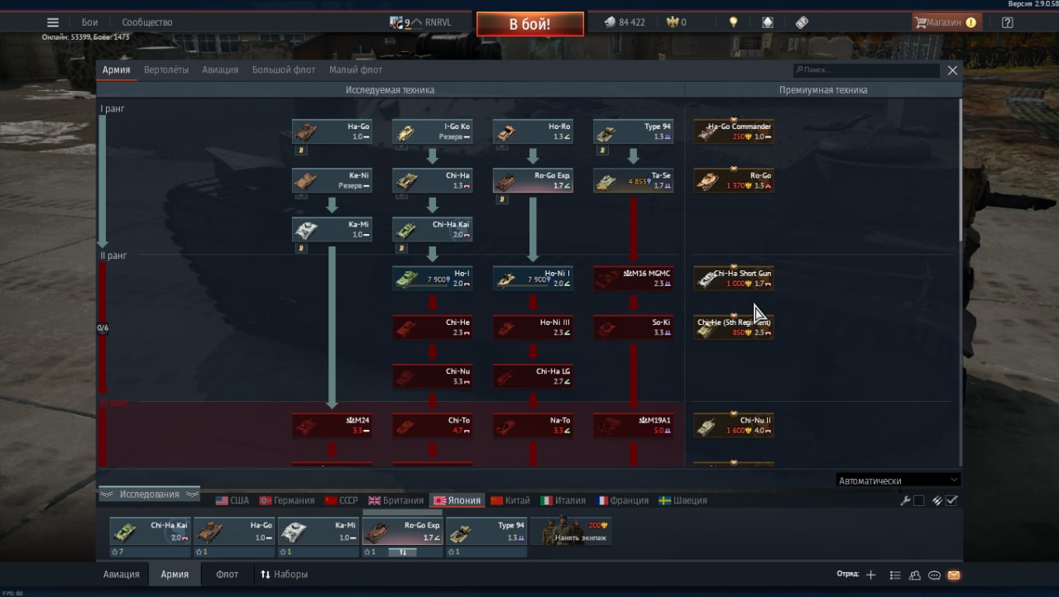
Task: Click the silver lions balance 84 422
Action: coord(624,22)
